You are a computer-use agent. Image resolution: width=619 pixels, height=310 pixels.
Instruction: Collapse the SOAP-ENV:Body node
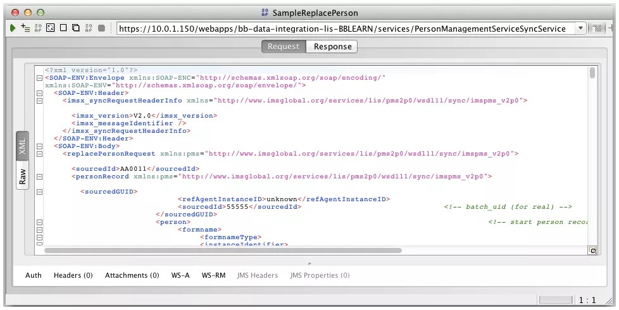(x=39, y=146)
